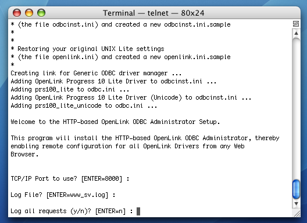Screen dimensions: 307x223
Task: Click the Adding prs100_lite_unicode to odbc.ini line
Action: click(84, 105)
